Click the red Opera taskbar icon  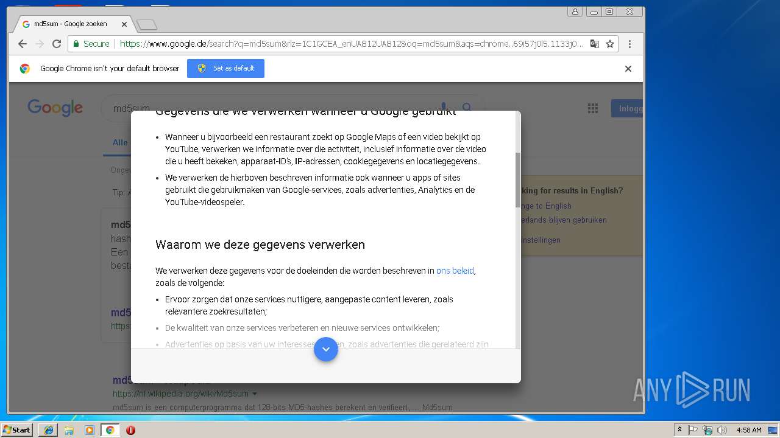(130, 430)
